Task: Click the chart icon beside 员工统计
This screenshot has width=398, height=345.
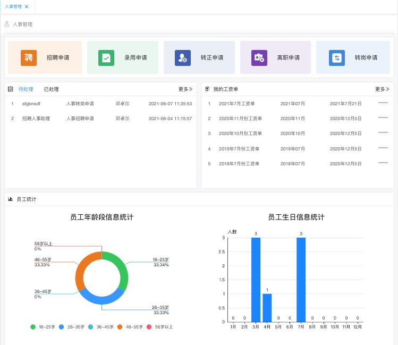Action: [11, 199]
